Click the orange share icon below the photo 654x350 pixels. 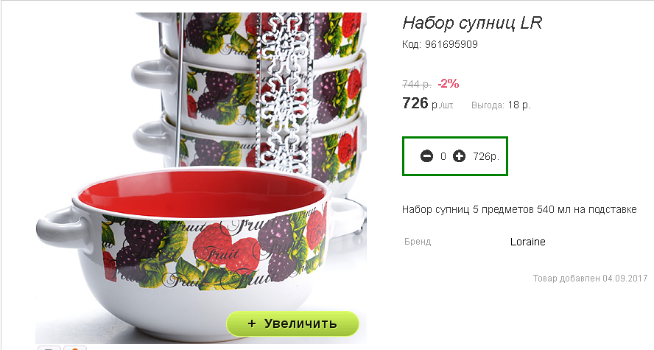pyautogui.click(x=75, y=348)
